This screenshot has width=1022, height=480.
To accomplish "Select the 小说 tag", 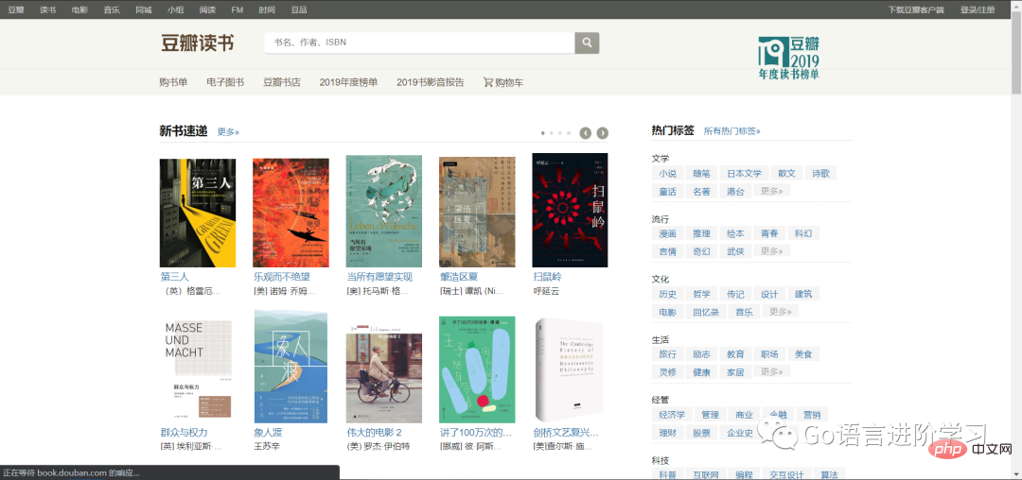I will tap(667, 174).
